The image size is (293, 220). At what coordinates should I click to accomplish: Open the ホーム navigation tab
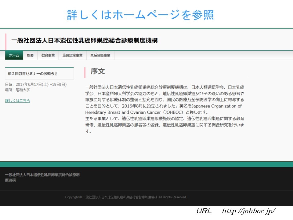tap(14, 55)
